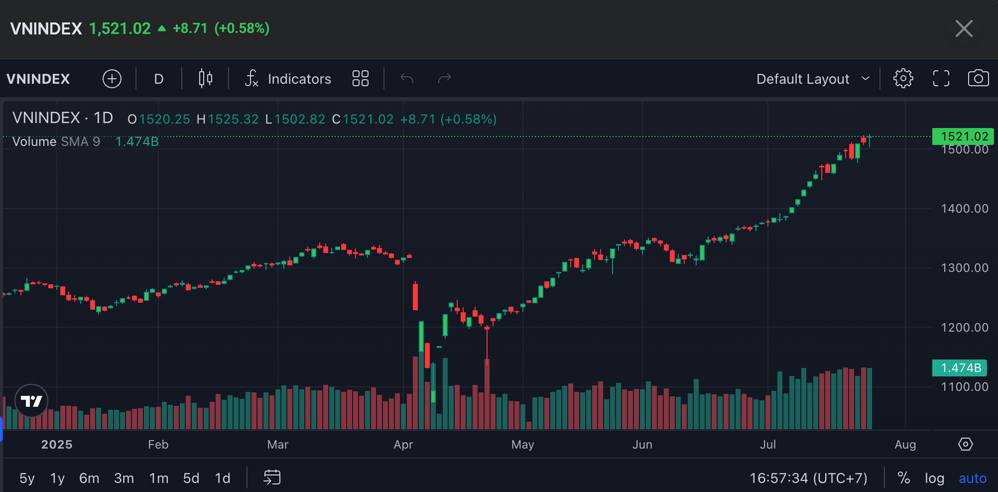Click the Volume SMA 9 legend
The height and width of the screenshot is (492, 998).
click(56, 141)
